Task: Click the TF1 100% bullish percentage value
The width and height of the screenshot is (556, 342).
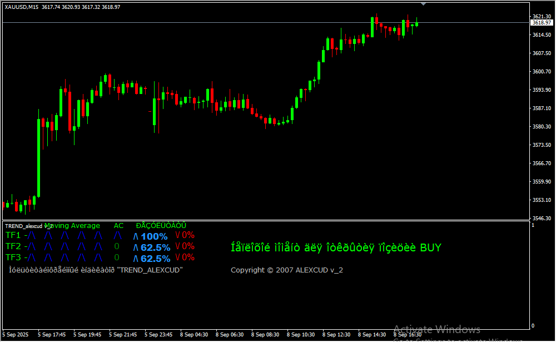Action: click(x=154, y=236)
